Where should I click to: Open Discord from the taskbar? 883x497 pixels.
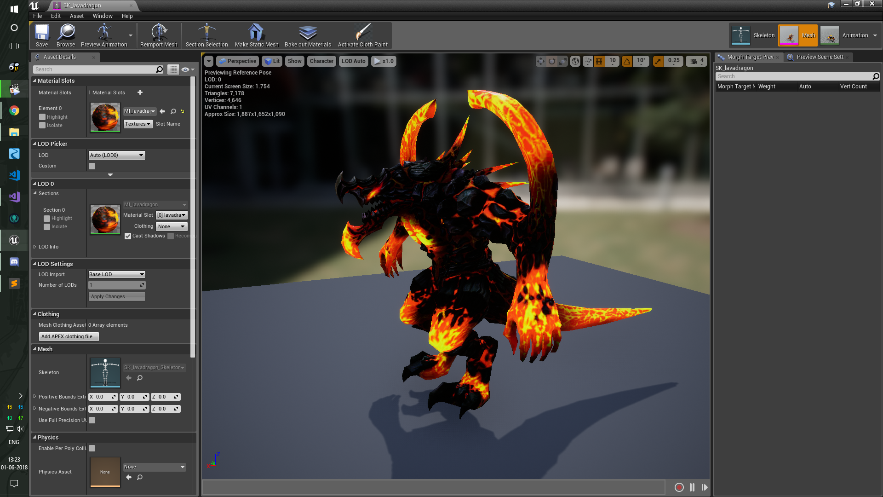(x=14, y=262)
